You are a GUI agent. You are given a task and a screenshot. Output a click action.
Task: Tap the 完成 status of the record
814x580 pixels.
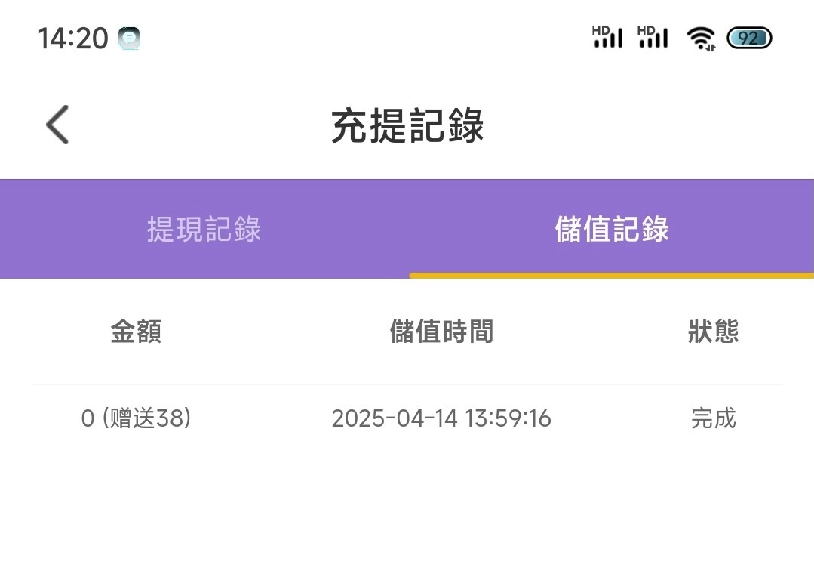click(x=713, y=418)
